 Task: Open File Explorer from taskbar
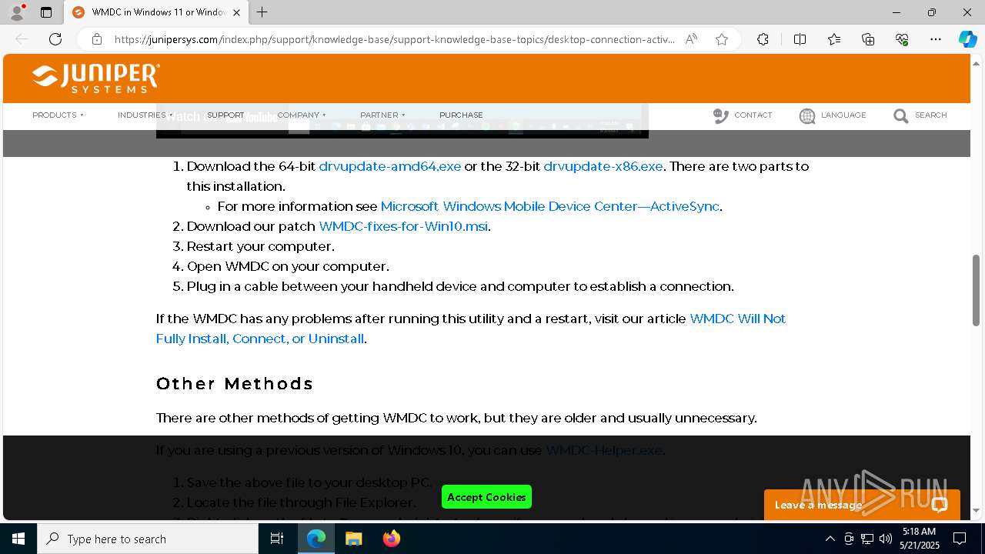(x=354, y=539)
